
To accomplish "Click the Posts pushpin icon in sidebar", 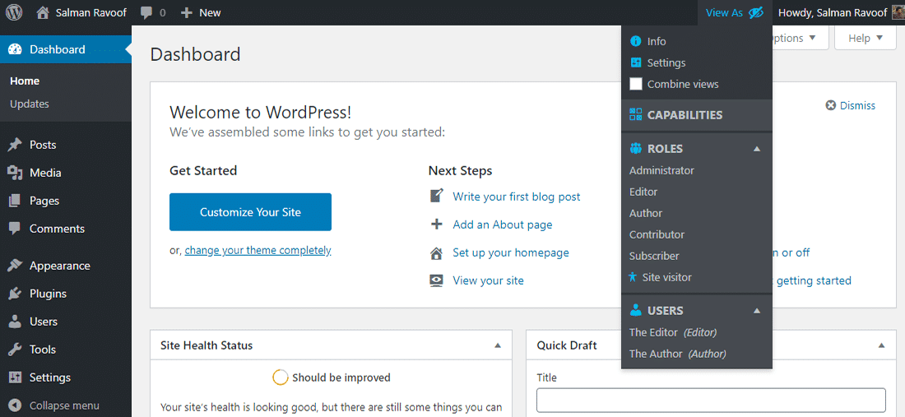I will click(x=15, y=145).
